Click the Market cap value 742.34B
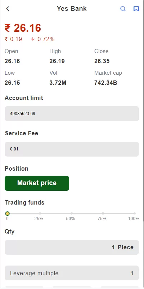Image resolution: width=144 pixels, height=289 pixels. click(105, 83)
